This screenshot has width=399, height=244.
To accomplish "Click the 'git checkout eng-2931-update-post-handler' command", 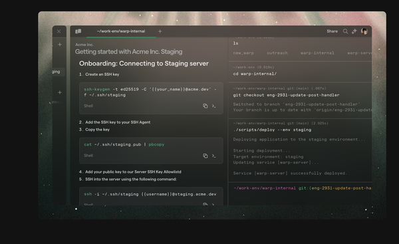I will coord(286,95).
